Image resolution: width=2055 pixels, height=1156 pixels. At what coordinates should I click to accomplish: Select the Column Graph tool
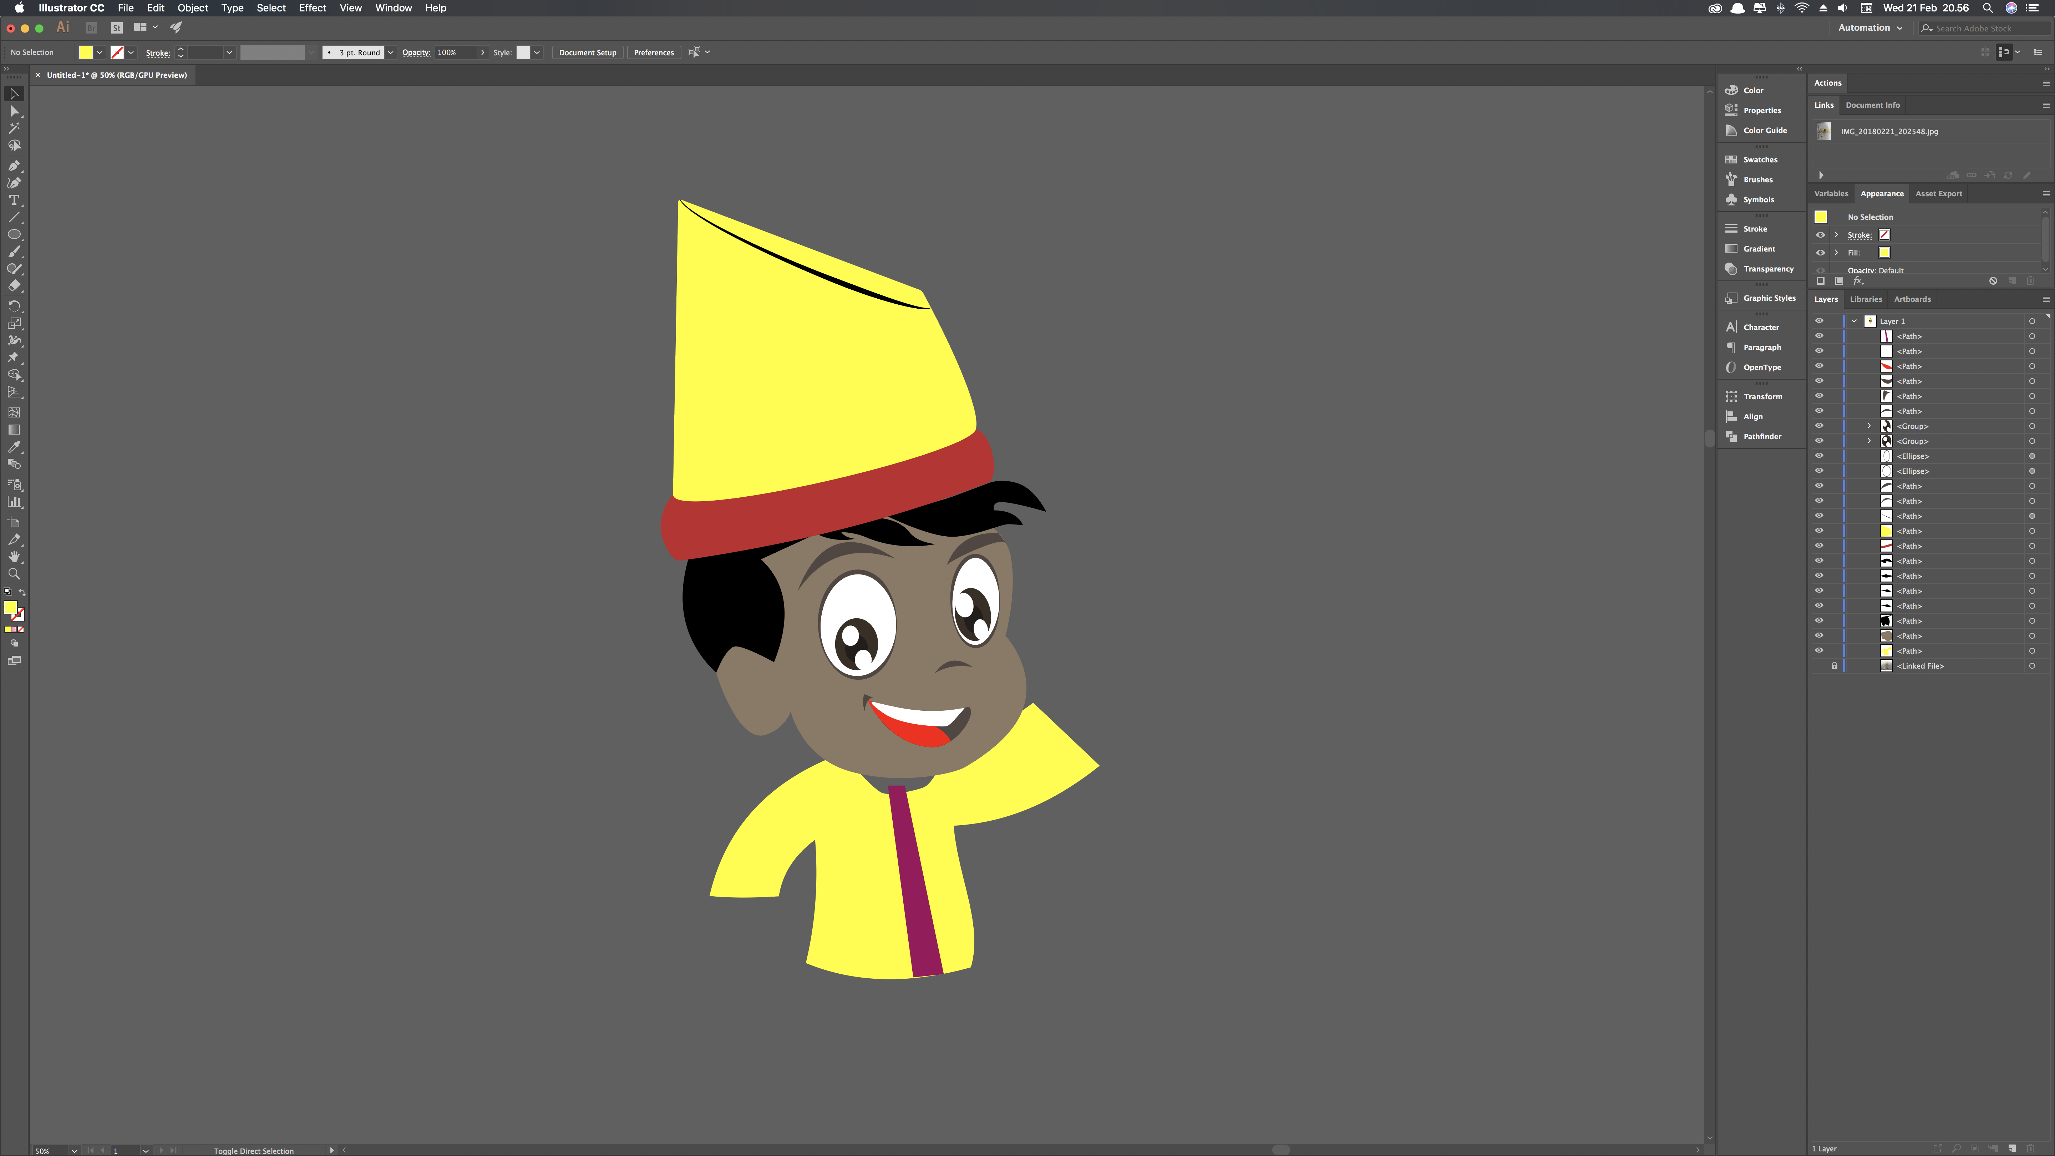(x=14, y=502)
